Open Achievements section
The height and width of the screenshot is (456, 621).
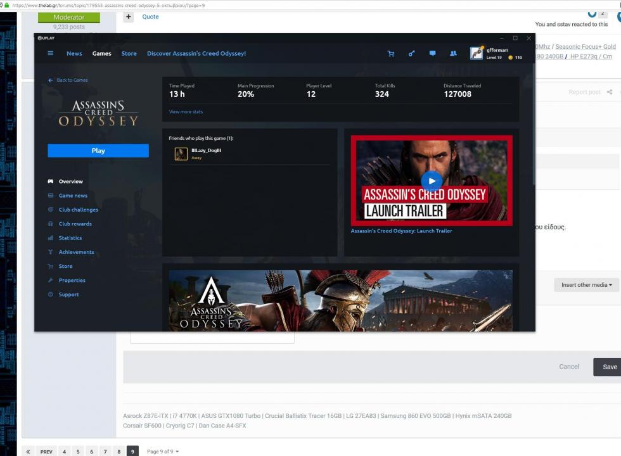[x=77, y=252]
